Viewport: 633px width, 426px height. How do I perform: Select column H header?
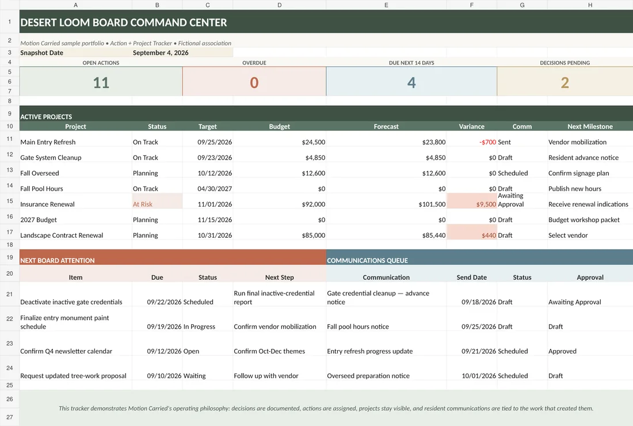click(x=590, y=5)
